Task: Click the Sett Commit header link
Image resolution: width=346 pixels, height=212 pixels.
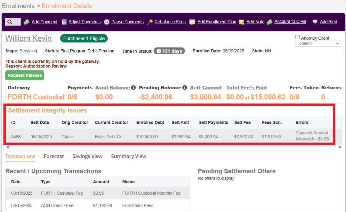Action: (206, 87)
